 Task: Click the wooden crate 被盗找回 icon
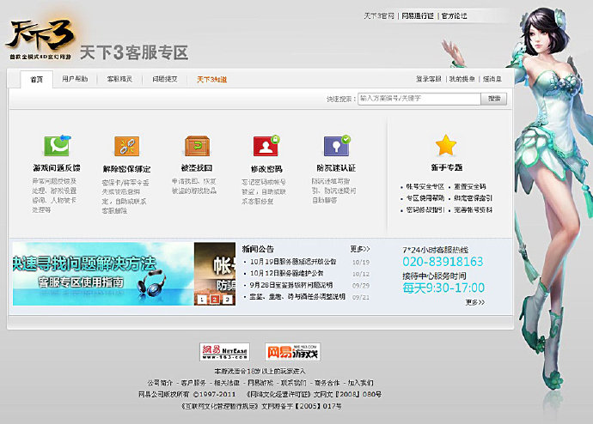click(197, 146)
